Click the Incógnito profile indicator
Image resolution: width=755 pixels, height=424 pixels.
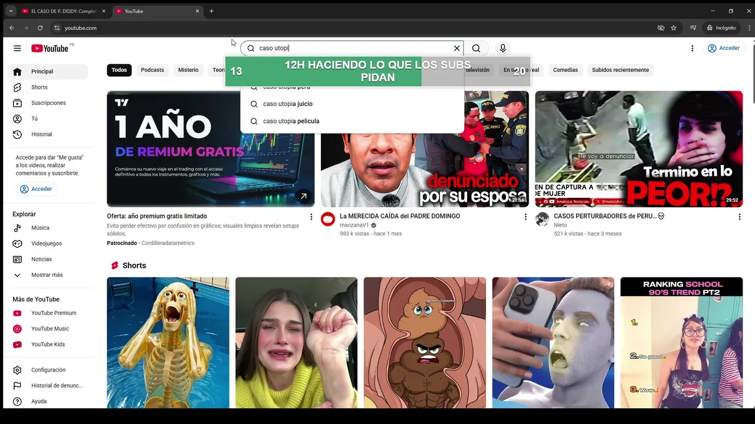(721, 28)
